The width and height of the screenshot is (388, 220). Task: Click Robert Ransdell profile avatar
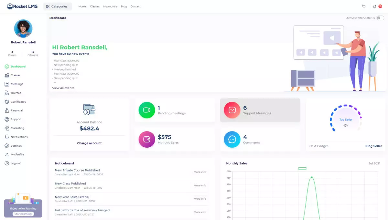[x=23, y=29]
